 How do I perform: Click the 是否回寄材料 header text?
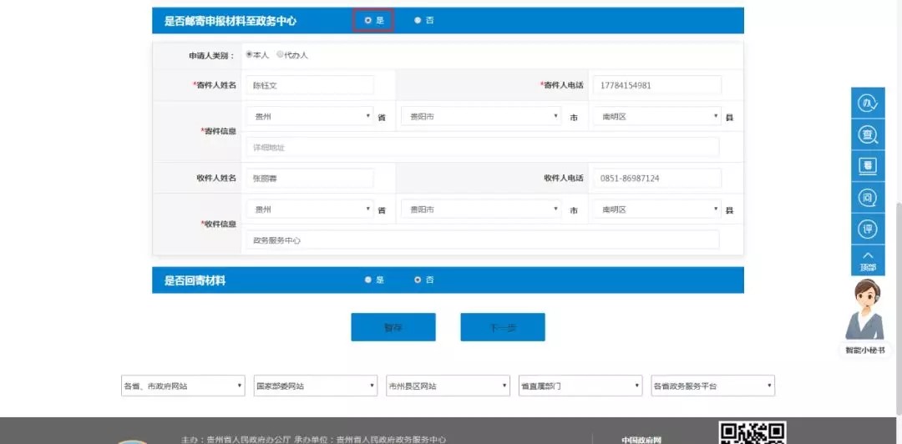[x=195, y=281]
